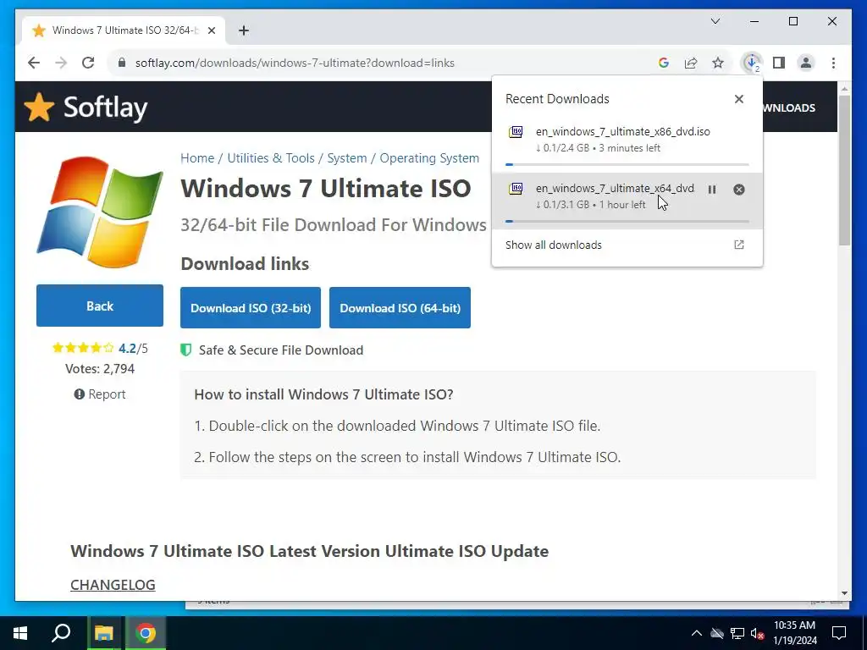Click the Softlay site name

(106, 107)
